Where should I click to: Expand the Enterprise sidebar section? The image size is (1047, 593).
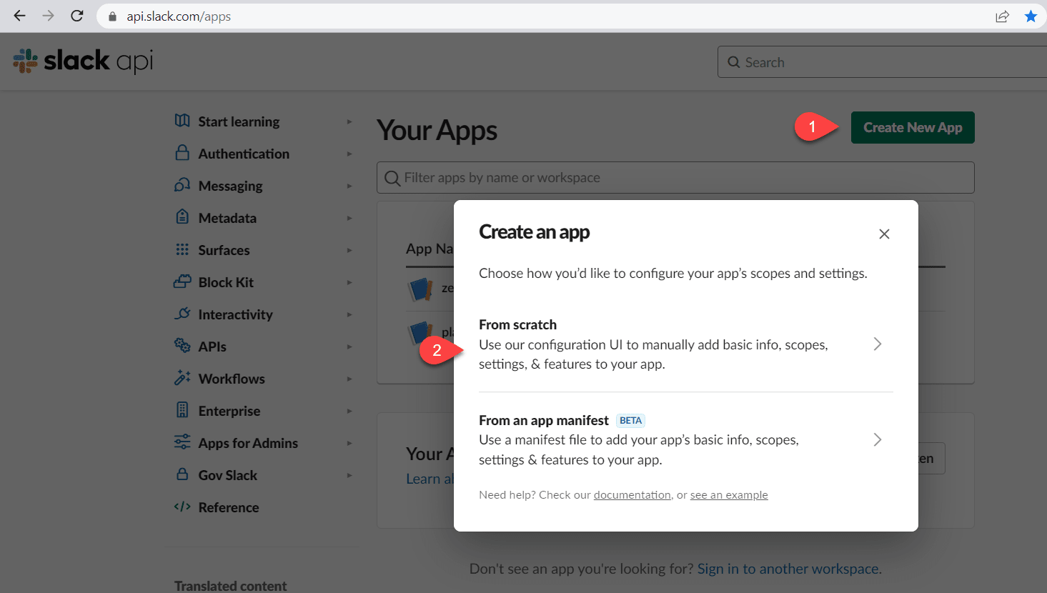pyautogui.click(x=229, y=410)
